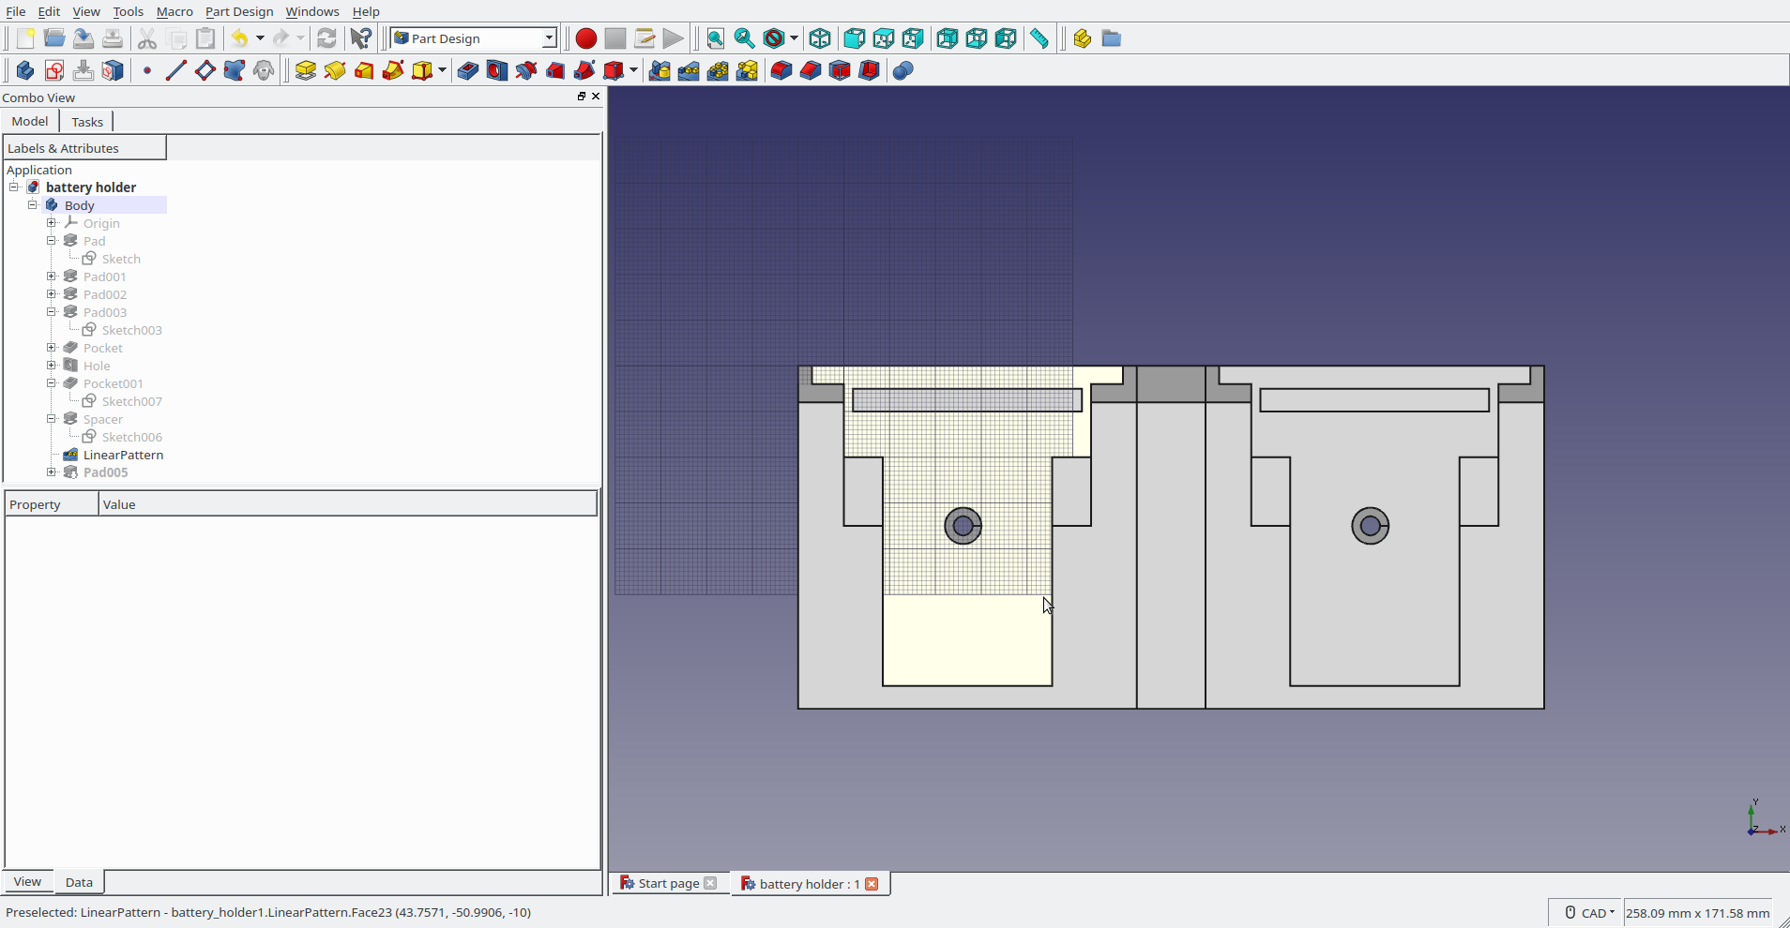Start macro recording with red button
Viewport: 1790px width, 928px height.
click(585, 38)
